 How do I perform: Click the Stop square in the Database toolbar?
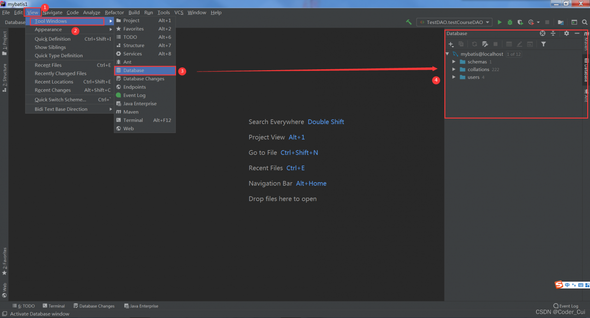(x=496, y=44)
